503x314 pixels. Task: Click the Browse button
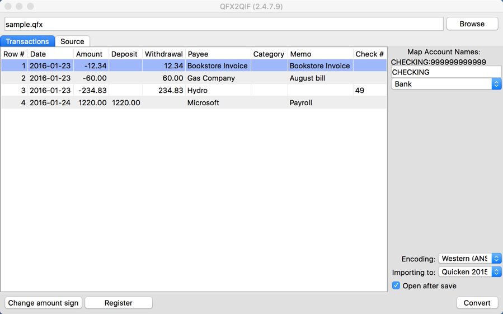click(472, 24)
